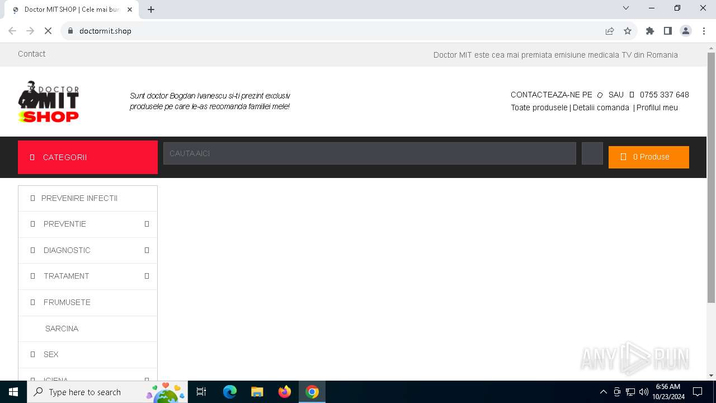Open the Contact link
Image resolution: width=716 pixels, height=403 pixels.
(x=32, y=54)
